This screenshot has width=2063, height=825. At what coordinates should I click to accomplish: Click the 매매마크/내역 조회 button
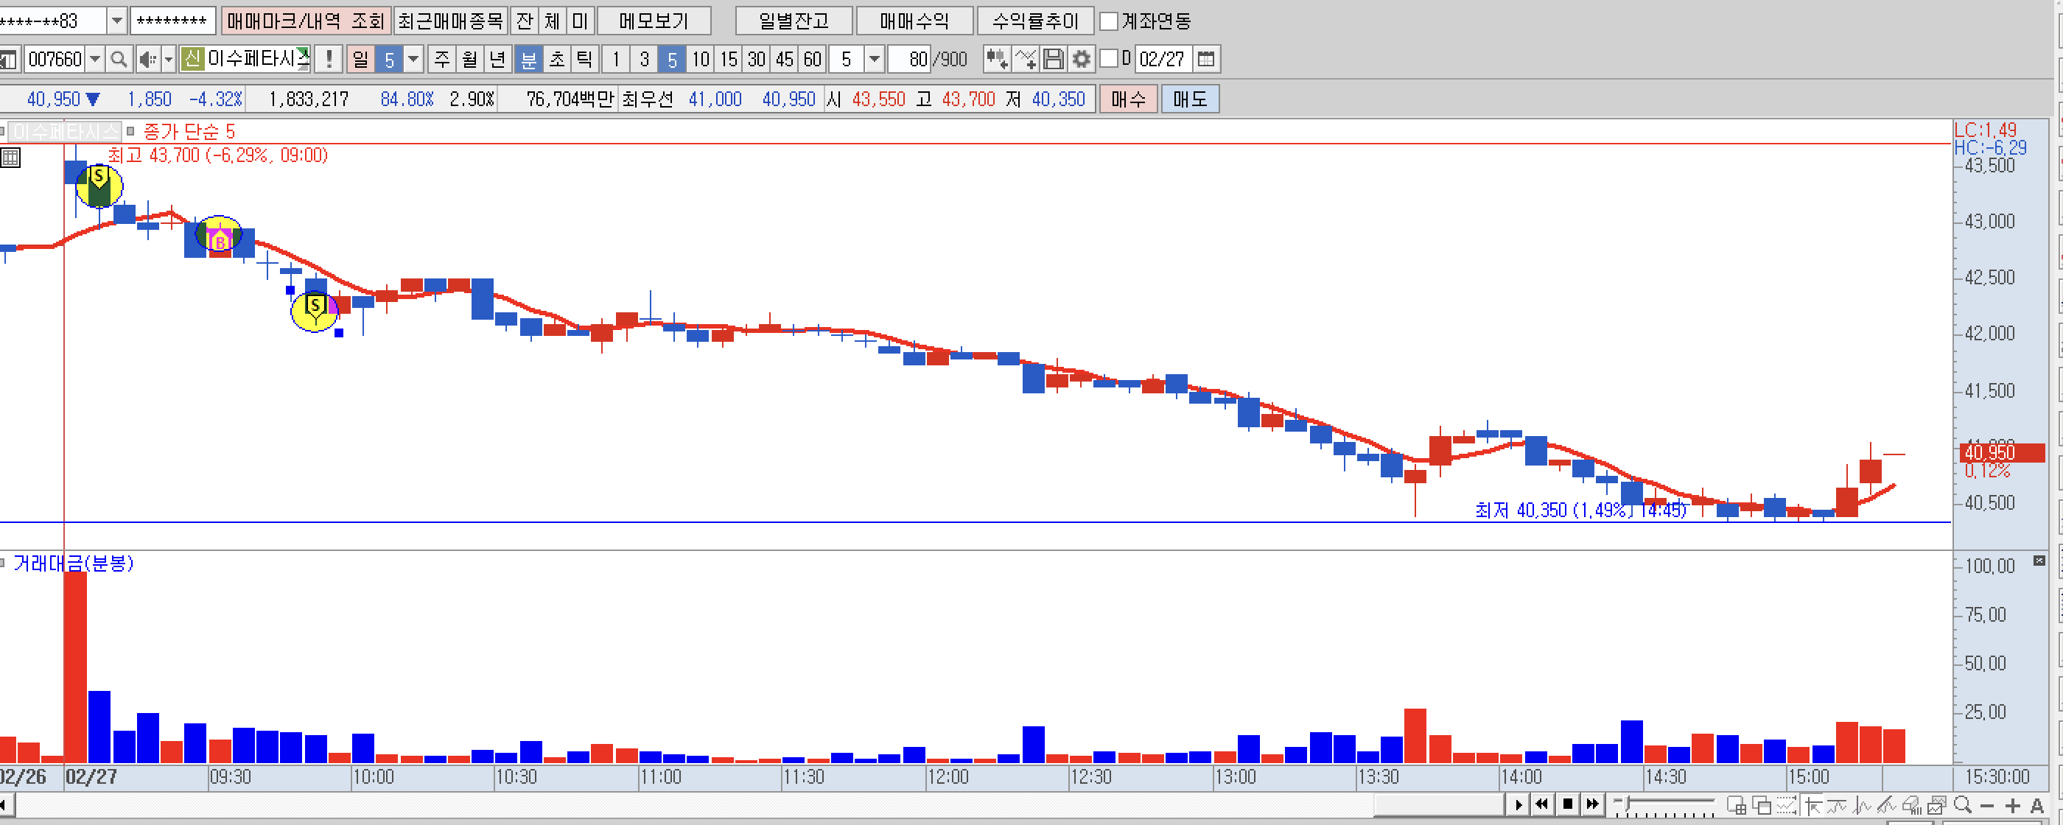point(306,21)
